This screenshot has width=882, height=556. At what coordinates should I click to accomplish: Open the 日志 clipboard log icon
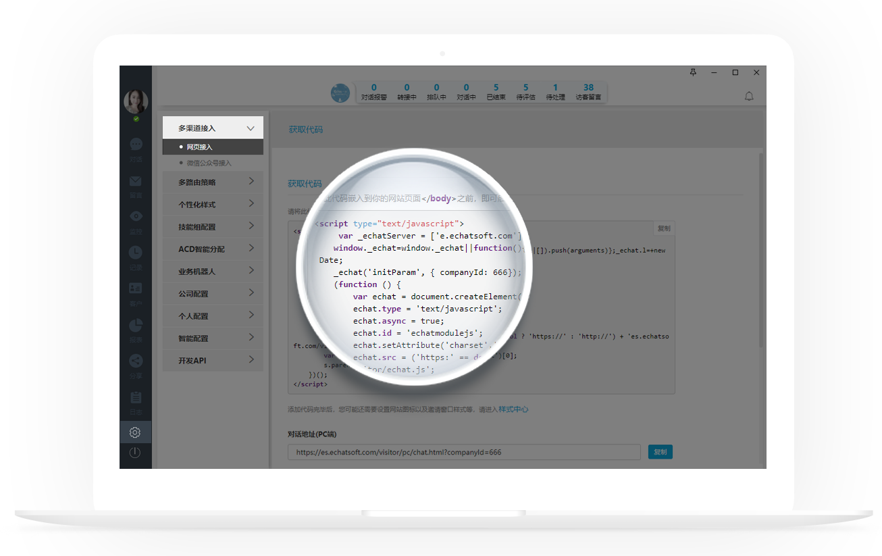pyautogui.click(x=136, y=397)
